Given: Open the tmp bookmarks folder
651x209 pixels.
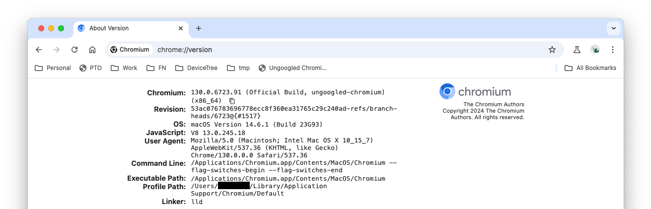Looking at the screenshot, I should click(238, 68).
